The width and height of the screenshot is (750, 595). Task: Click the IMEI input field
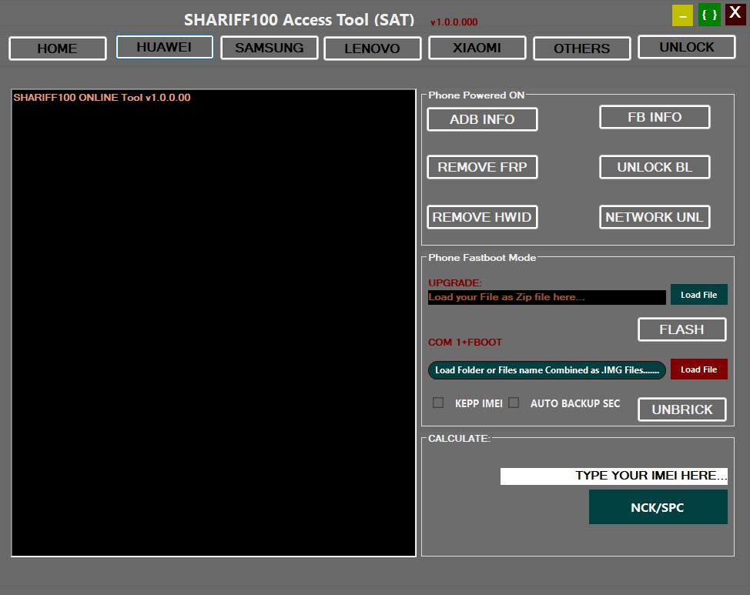click(x=613, y=476)
